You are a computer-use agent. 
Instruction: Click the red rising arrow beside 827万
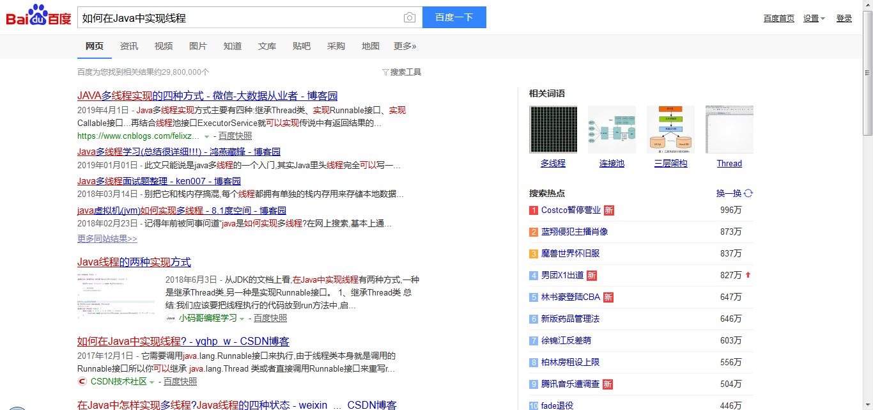[748, 275]
